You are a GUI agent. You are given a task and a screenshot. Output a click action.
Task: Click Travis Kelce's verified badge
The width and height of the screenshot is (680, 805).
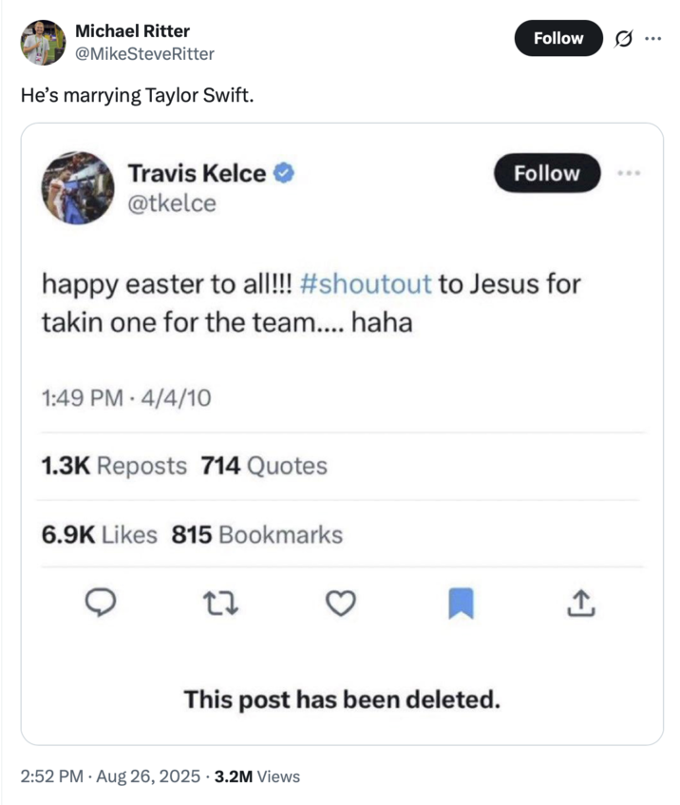283,173
